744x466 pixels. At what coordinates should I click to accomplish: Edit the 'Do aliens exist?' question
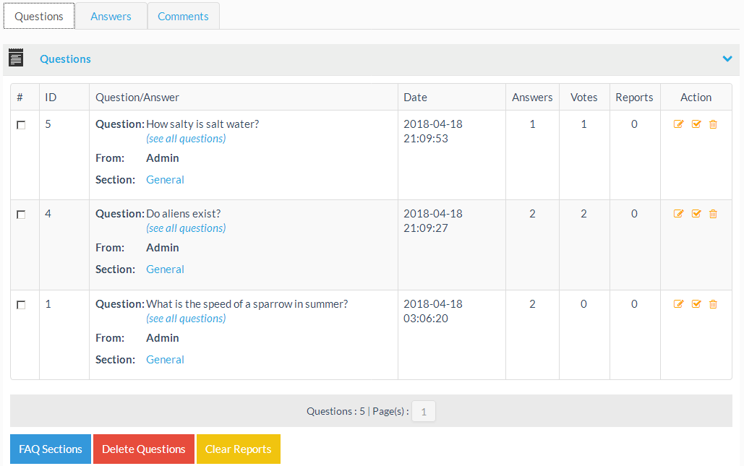[x=678, y=214]
